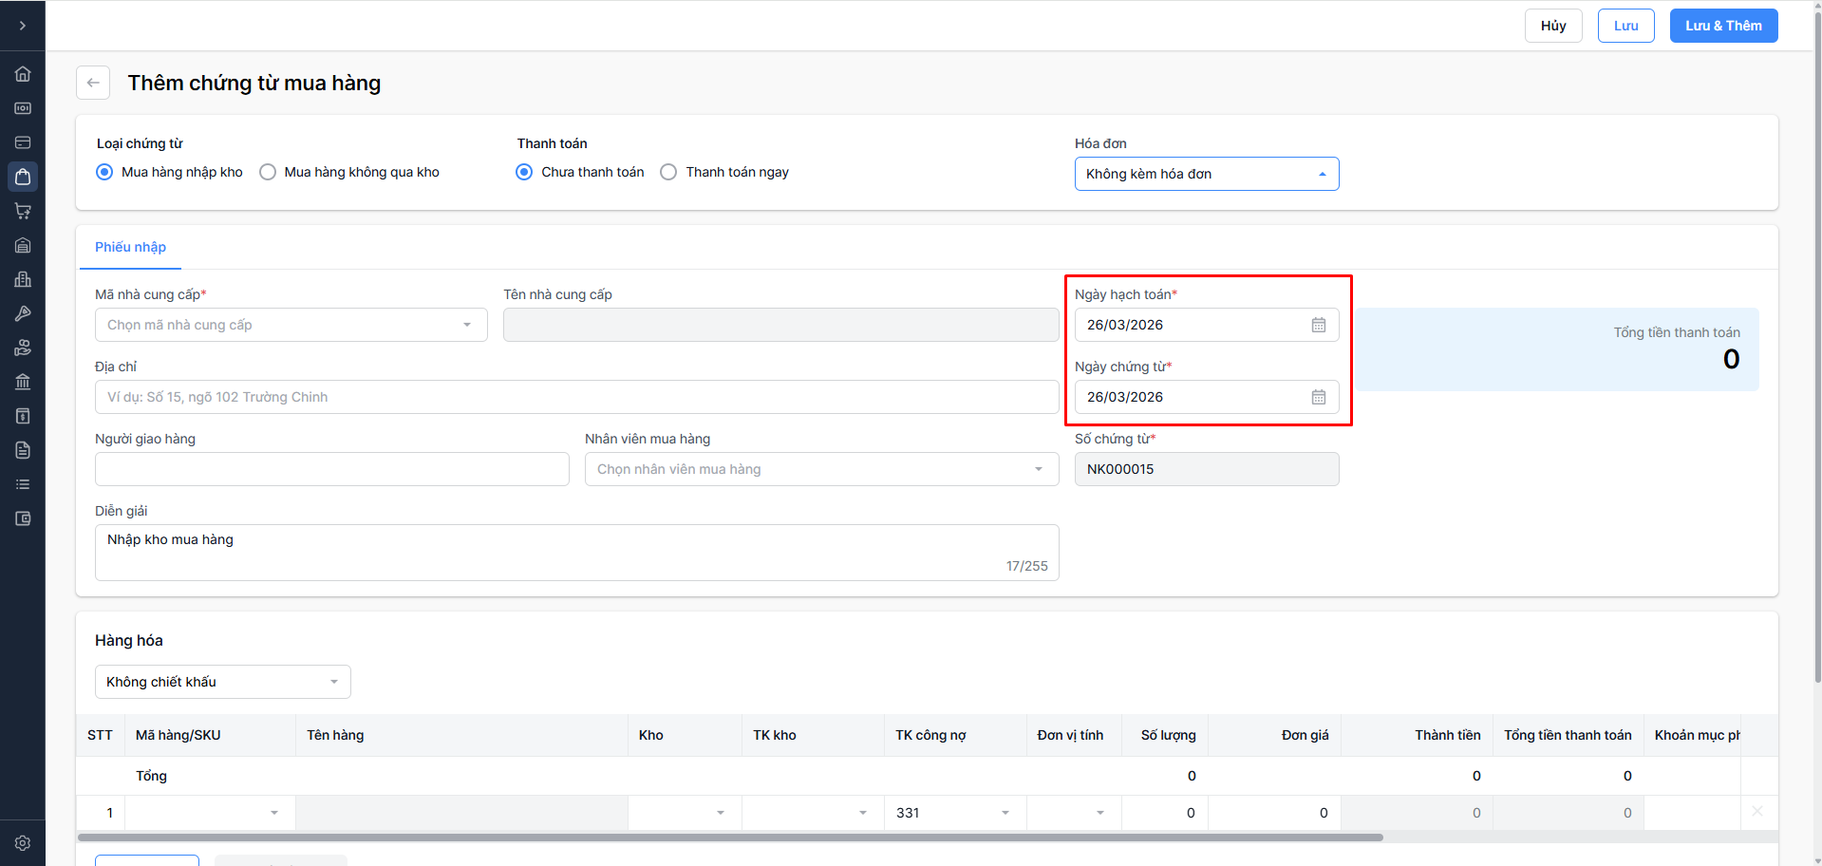Image resolution: width=1822 pixels, height=866 pixels.
Task: Open settings gear at sidebar bottom
Action: click(x=23, y=843)
